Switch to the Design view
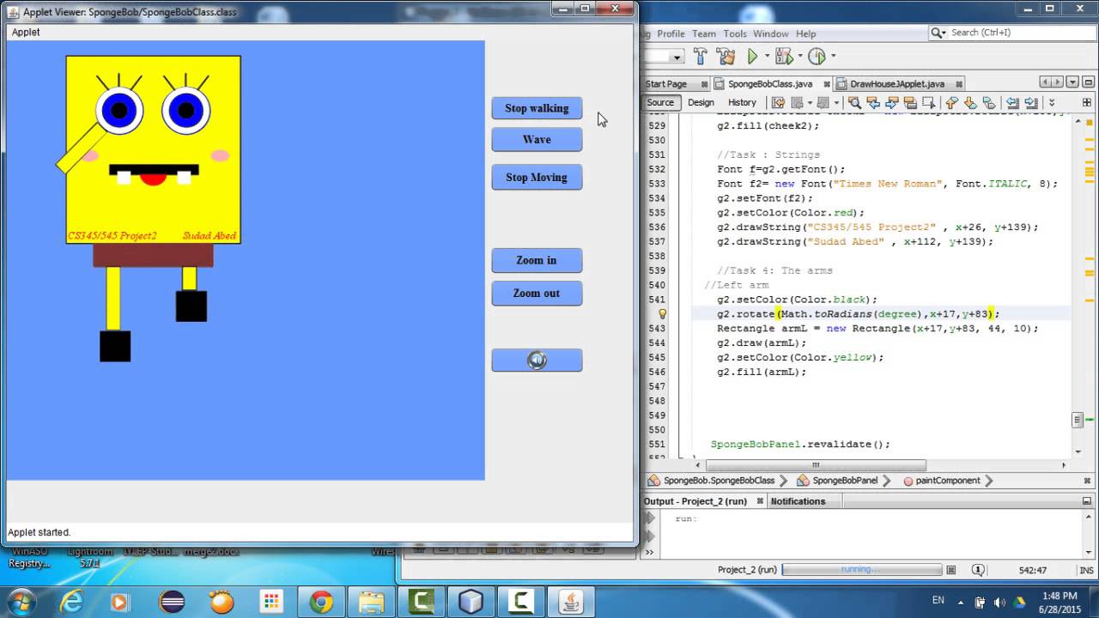The width and height of the screenshot is (1099, 618). pyautogui.click(x=701, y=102)
